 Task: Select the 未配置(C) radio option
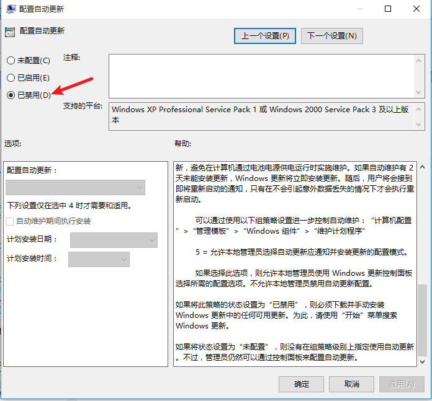pos(11,61)
